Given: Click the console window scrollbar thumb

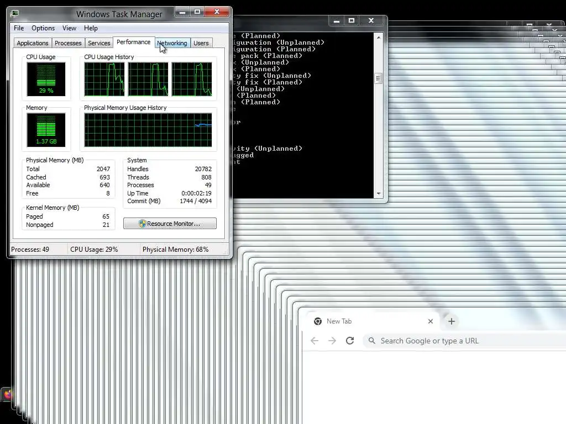Looking at the screenshot, I should click(x=378, y=78).
